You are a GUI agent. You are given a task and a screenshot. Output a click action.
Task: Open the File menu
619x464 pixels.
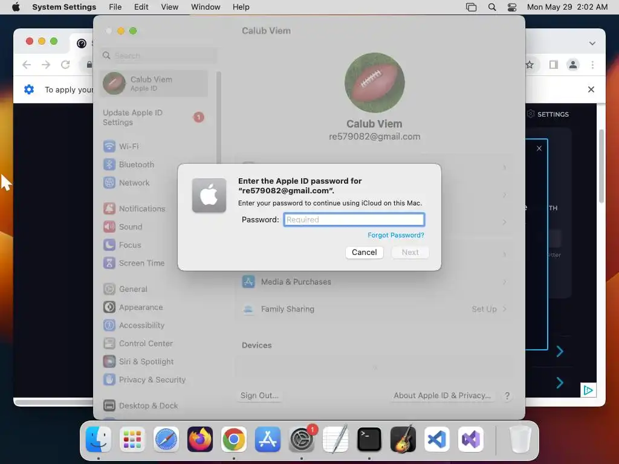pos(115,7)
